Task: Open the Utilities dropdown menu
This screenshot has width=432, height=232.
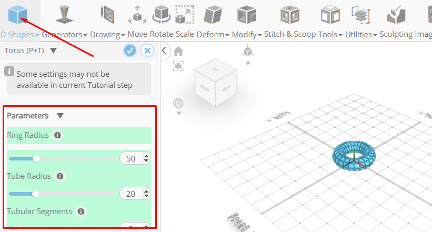Action: point(375,35)
